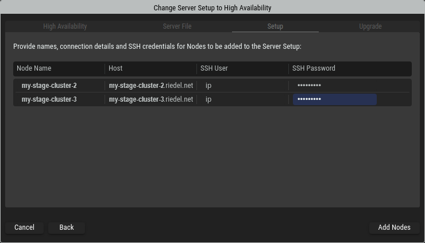Open the Server File tab

coord(177,26)
